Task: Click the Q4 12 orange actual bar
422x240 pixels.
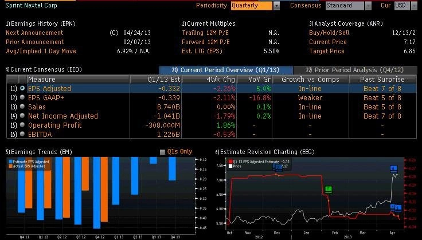Action: click(x=104, y=190)
